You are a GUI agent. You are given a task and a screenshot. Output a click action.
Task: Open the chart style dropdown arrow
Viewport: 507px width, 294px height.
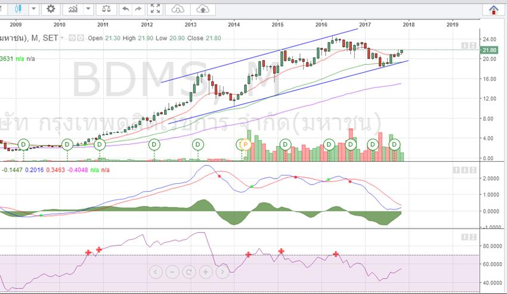33,9
